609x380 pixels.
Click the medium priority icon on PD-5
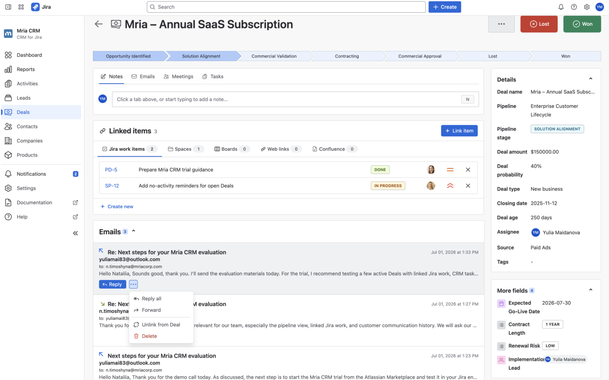[x=450, y=170]
